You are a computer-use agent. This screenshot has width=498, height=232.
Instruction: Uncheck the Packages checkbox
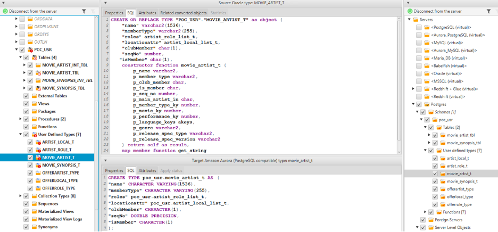27,111
